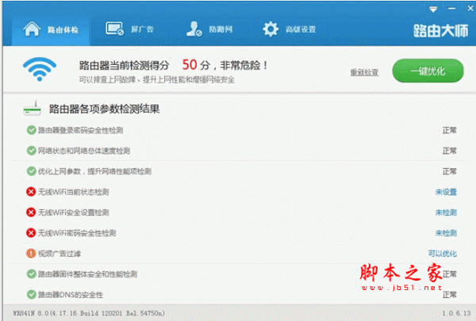The image size is (476, 321).
Task: Open the title bar dropdown menu arrow
Action: [x=433, y=10]
